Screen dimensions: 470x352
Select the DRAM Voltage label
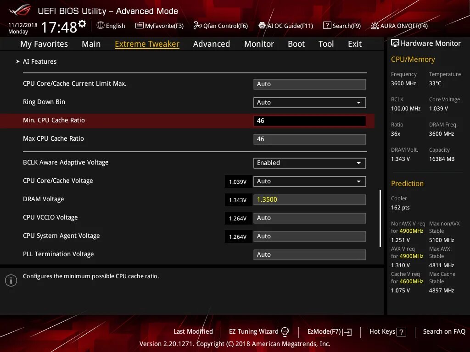[44, 199]
